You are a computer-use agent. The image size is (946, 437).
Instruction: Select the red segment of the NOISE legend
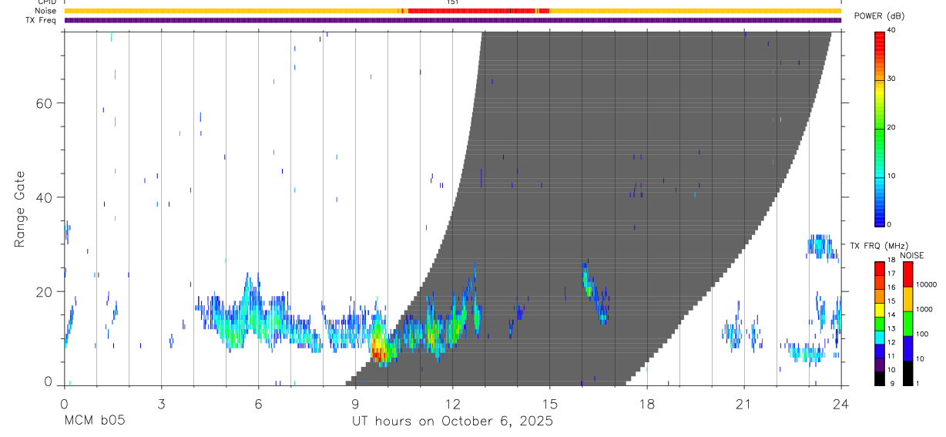coord(907,274)
